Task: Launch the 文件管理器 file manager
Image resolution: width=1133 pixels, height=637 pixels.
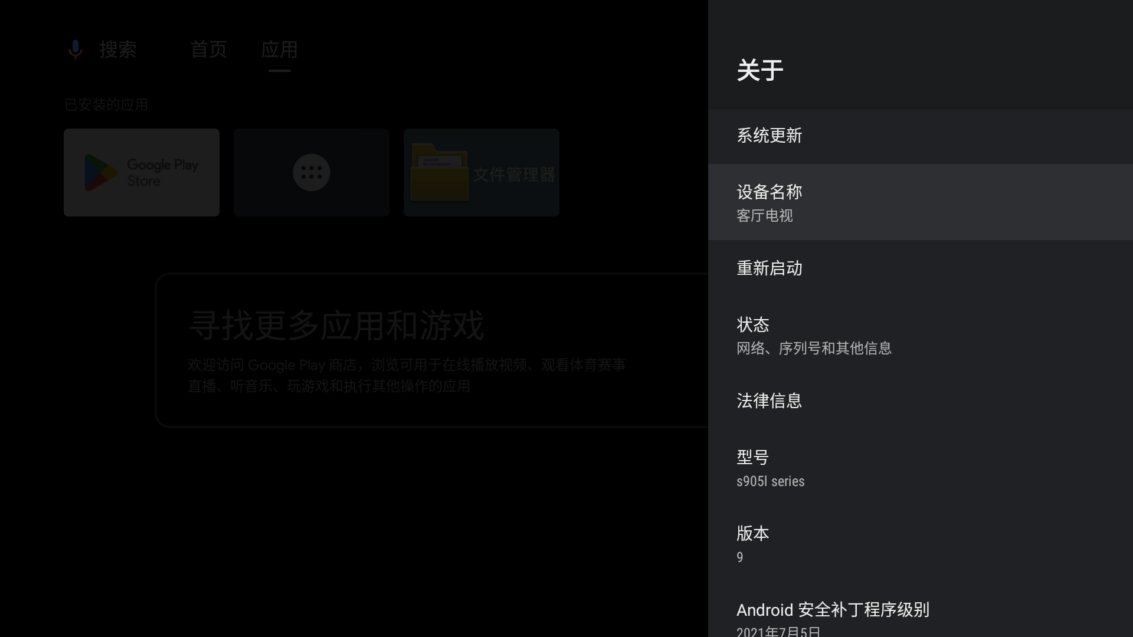Action: click(x=481, y=172)
